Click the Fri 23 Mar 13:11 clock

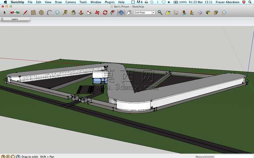(x=201, y=2)
